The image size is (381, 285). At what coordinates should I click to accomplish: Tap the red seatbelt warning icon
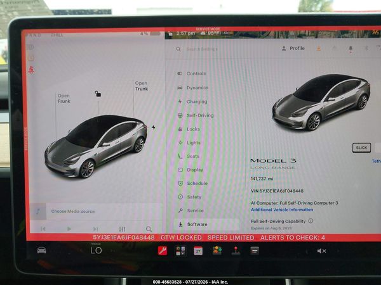(31, 70)
